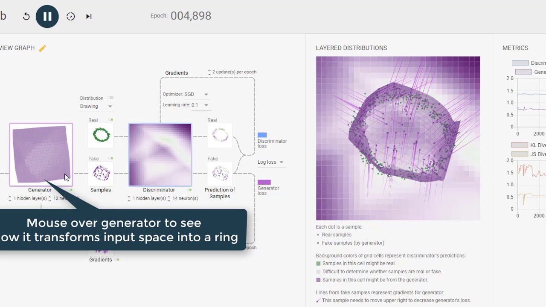Click the KL Divergence legend swatch

520,145
